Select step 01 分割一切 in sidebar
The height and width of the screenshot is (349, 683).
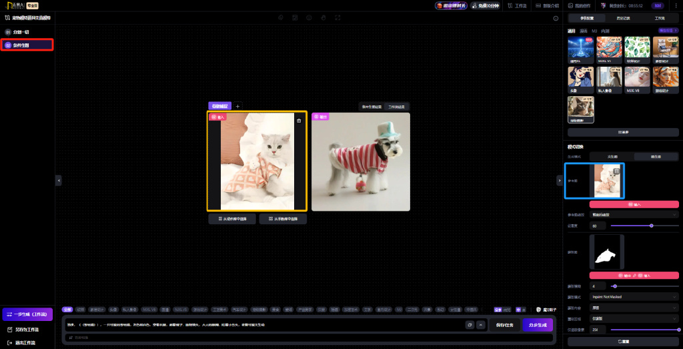27,32
